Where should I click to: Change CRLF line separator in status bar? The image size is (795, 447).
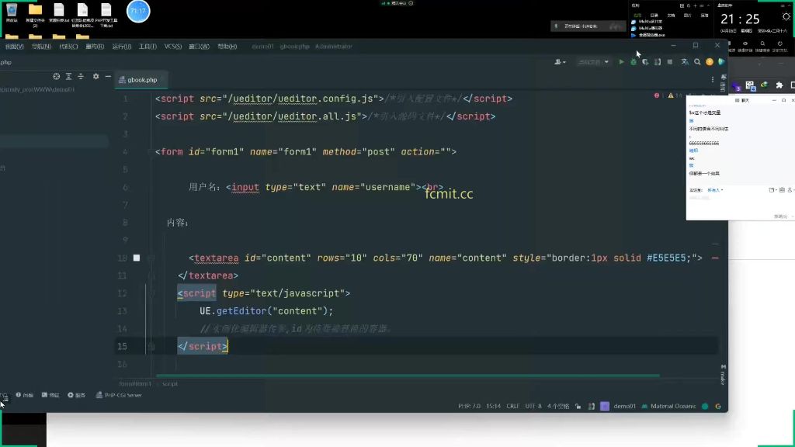coord(512,406)
